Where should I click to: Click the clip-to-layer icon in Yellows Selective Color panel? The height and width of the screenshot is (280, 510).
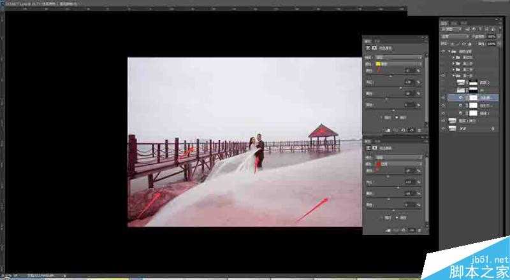click(385, 129)
